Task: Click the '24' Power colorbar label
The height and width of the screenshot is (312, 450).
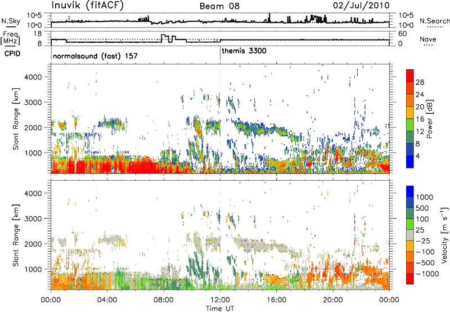Action: pyautogui.click(x=420, y=95)
